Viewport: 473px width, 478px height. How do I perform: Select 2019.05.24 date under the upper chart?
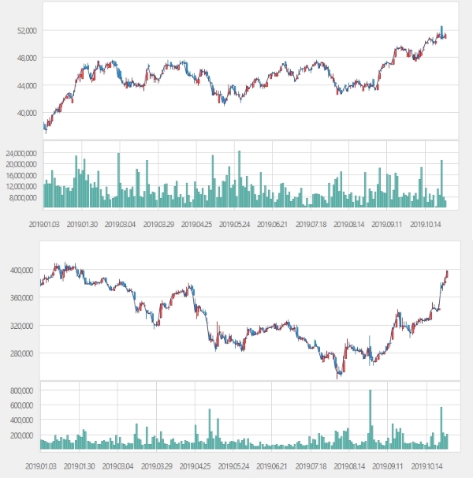(235, 224)
